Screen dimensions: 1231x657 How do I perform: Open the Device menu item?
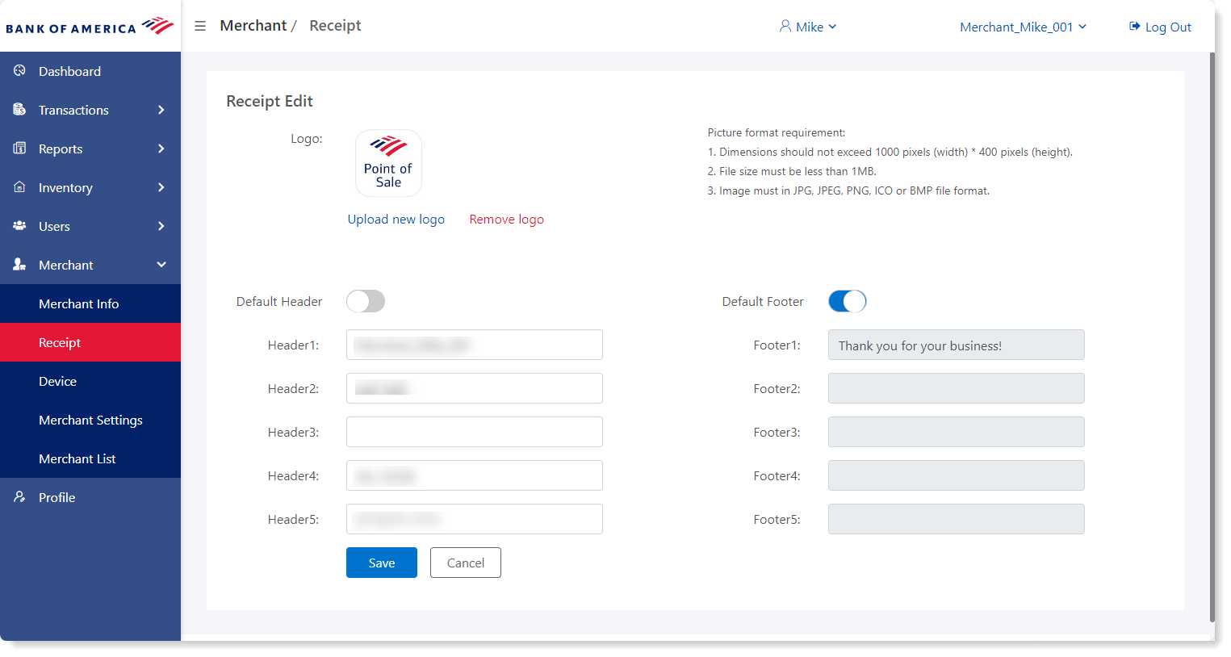90,381
